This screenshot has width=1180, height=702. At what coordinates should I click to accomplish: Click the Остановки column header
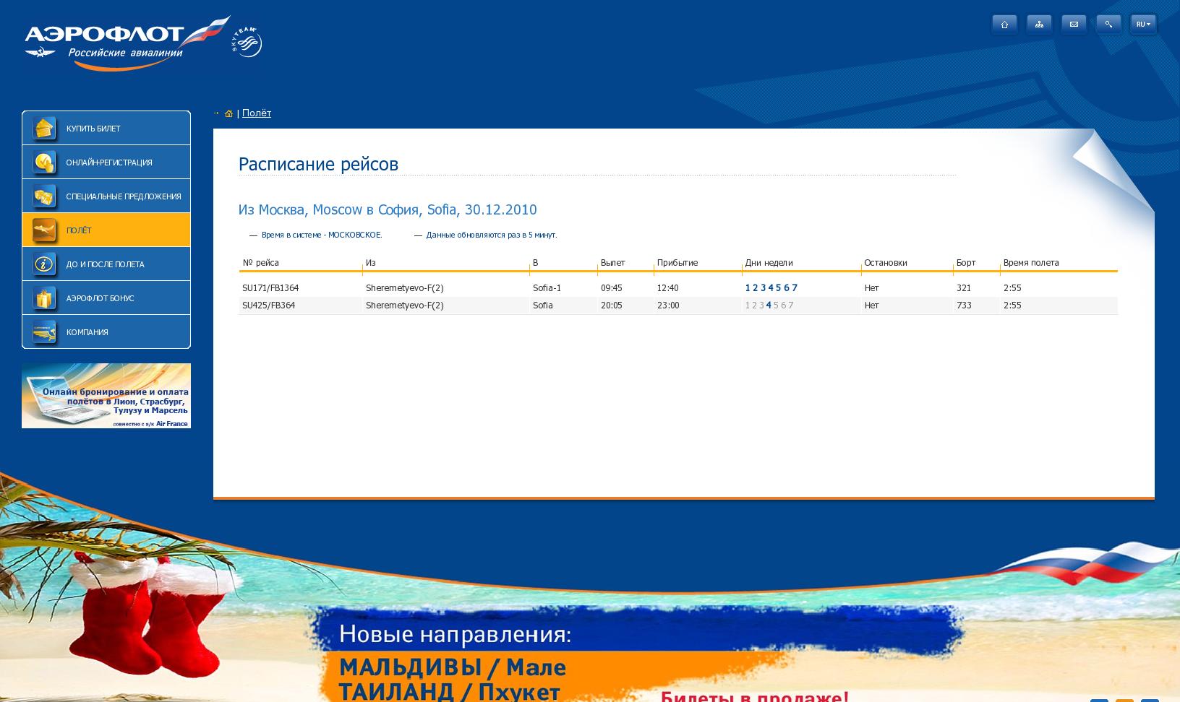pyautogui.click(x=885, y=262)
